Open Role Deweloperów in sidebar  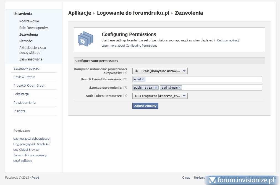(x=33, y=28)
